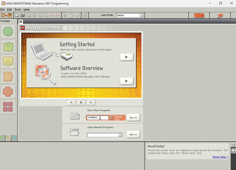The width and height of the screenshot is (236, 170).
Task: Open the My Portal icon
Action: 220,15
